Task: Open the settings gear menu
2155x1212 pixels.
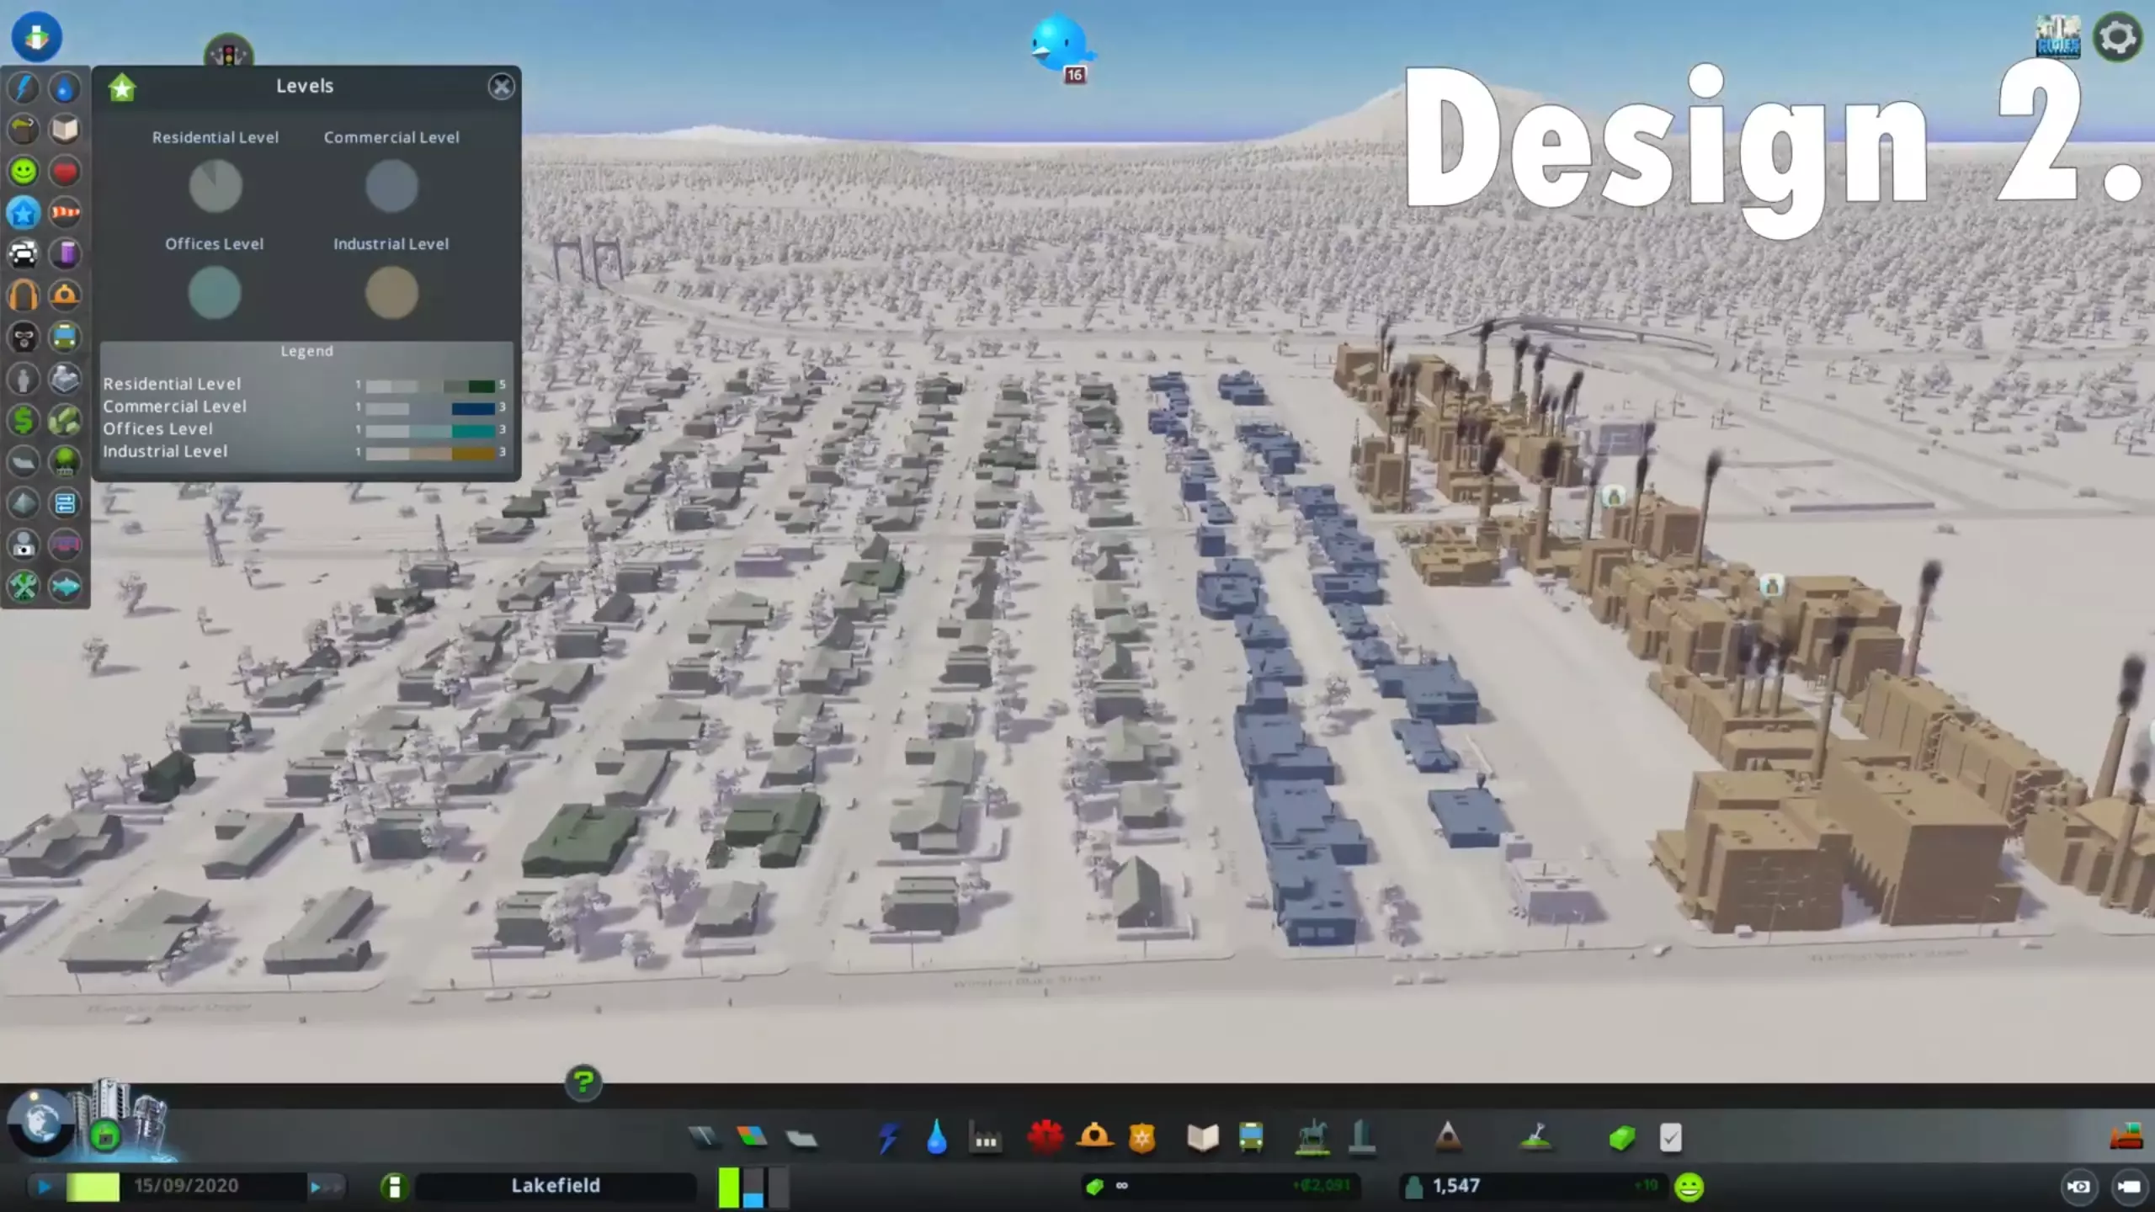Action: click(2117, 38)
